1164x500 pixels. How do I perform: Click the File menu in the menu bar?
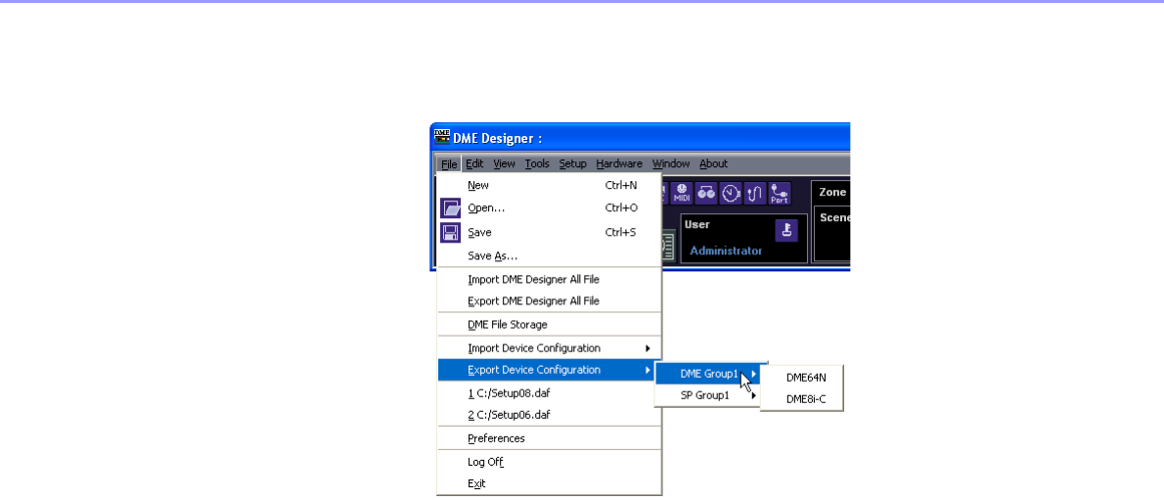click(x=449, y=164)
